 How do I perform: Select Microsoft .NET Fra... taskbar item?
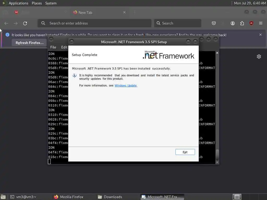pyautogui.click(x=162, y=197)
